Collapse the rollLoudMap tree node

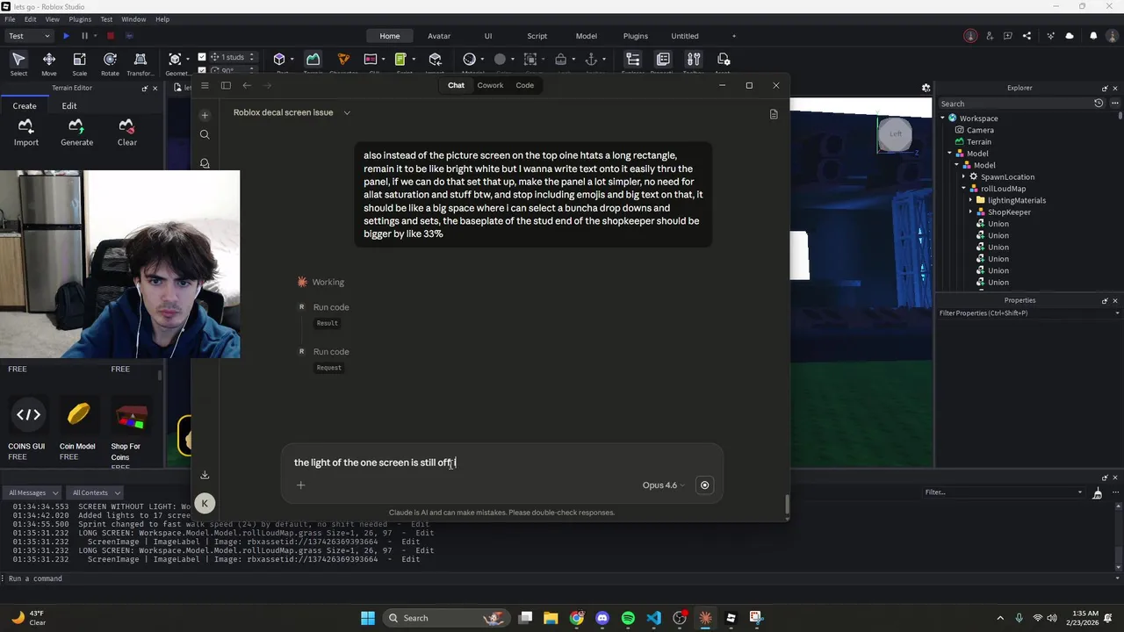click(x=964, y=188)
